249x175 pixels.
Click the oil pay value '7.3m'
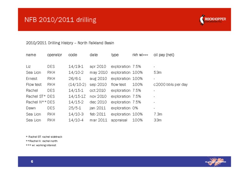pyautogui.click(x=158, y=114)
